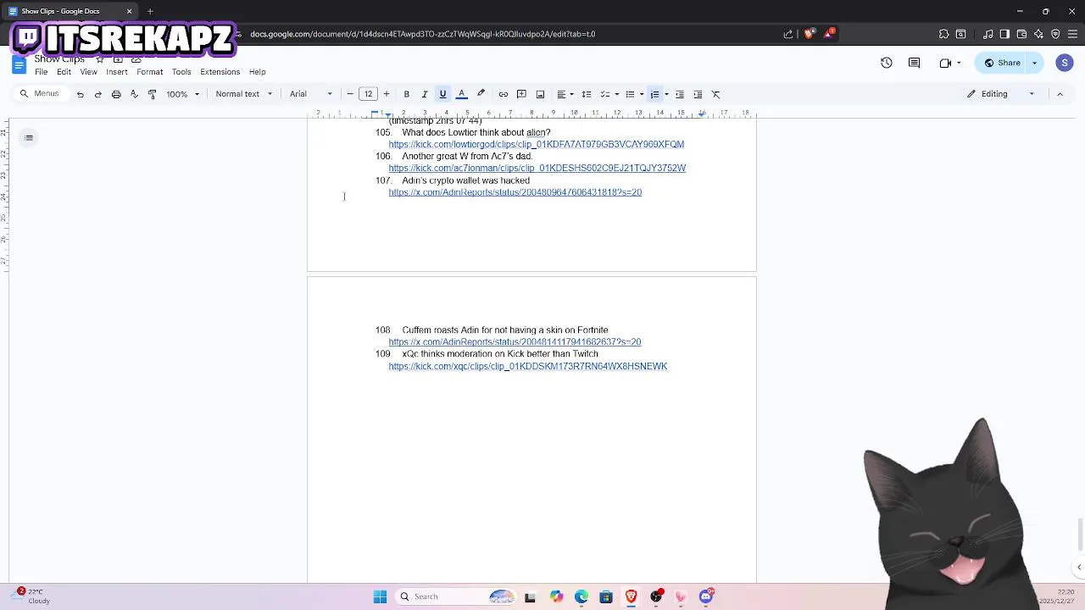Insert a link from the toolbar
The image size is (1085, 610).
pos(504,94)
